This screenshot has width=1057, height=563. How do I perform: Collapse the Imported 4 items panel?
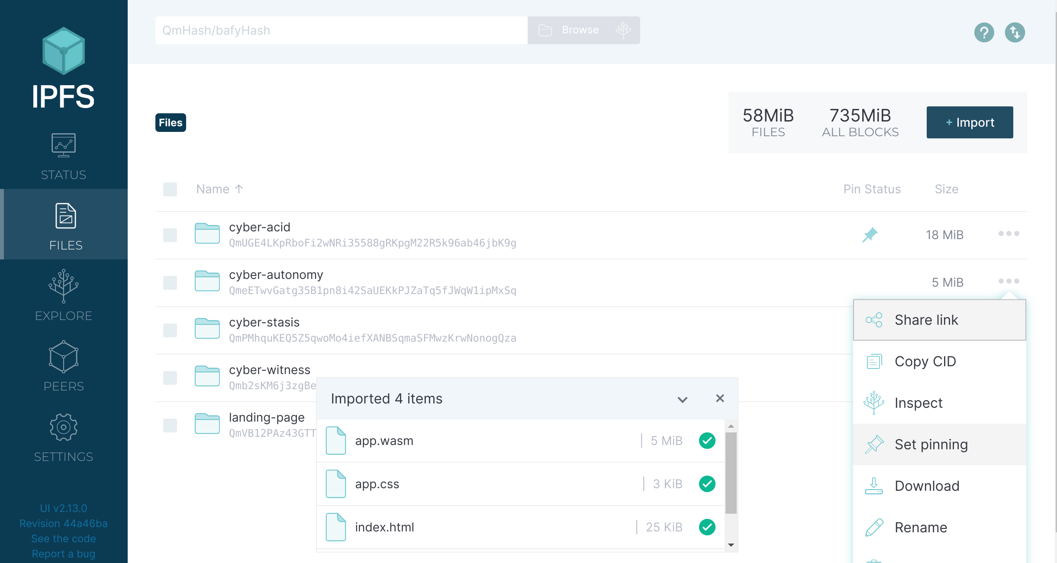point(682,399)
